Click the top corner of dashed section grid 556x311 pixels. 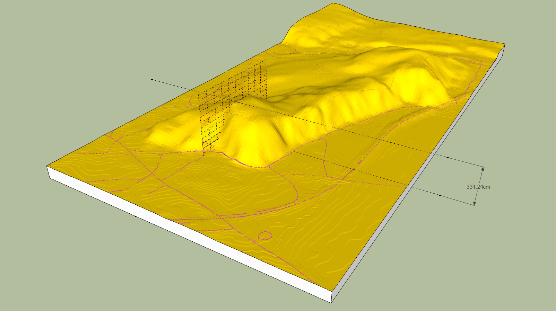(266, 60)
